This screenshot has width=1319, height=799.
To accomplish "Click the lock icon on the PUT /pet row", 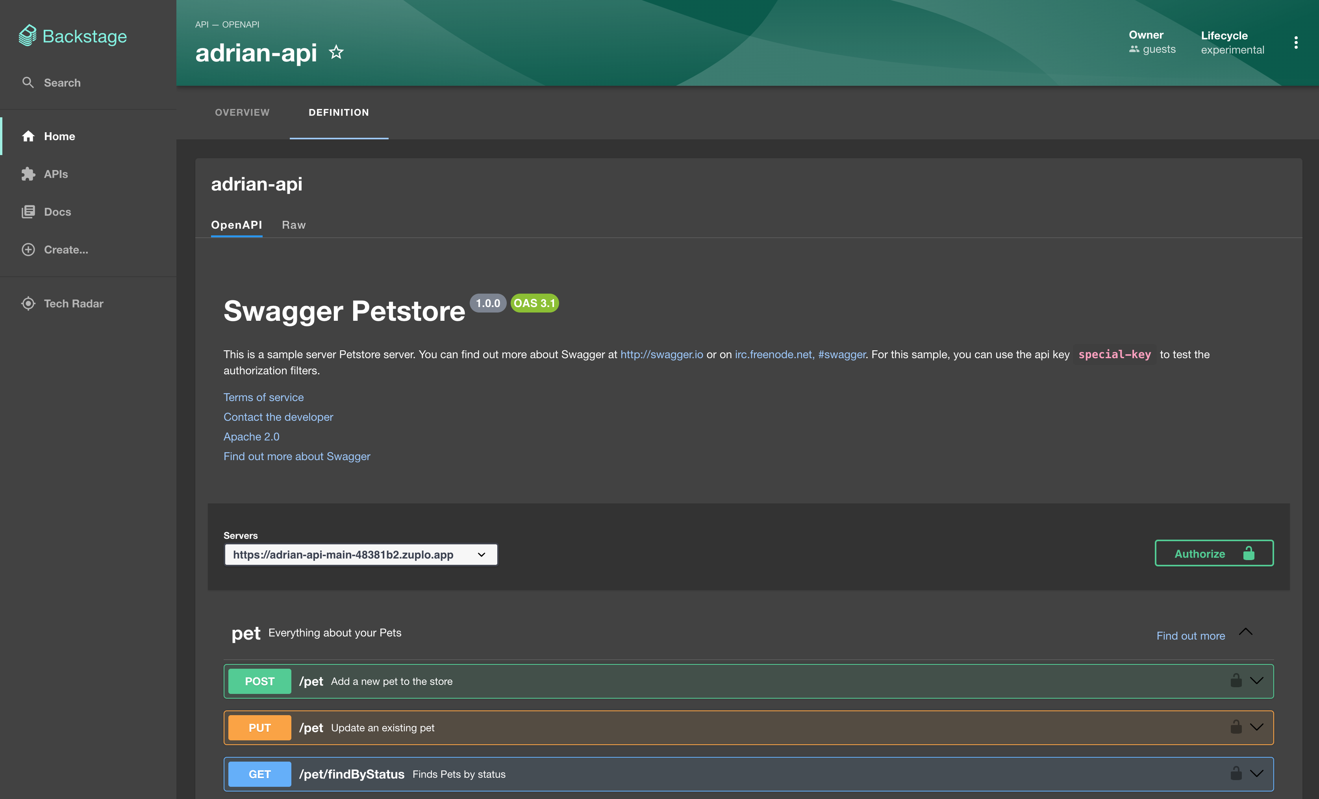I will click(x=1236, y=727).
